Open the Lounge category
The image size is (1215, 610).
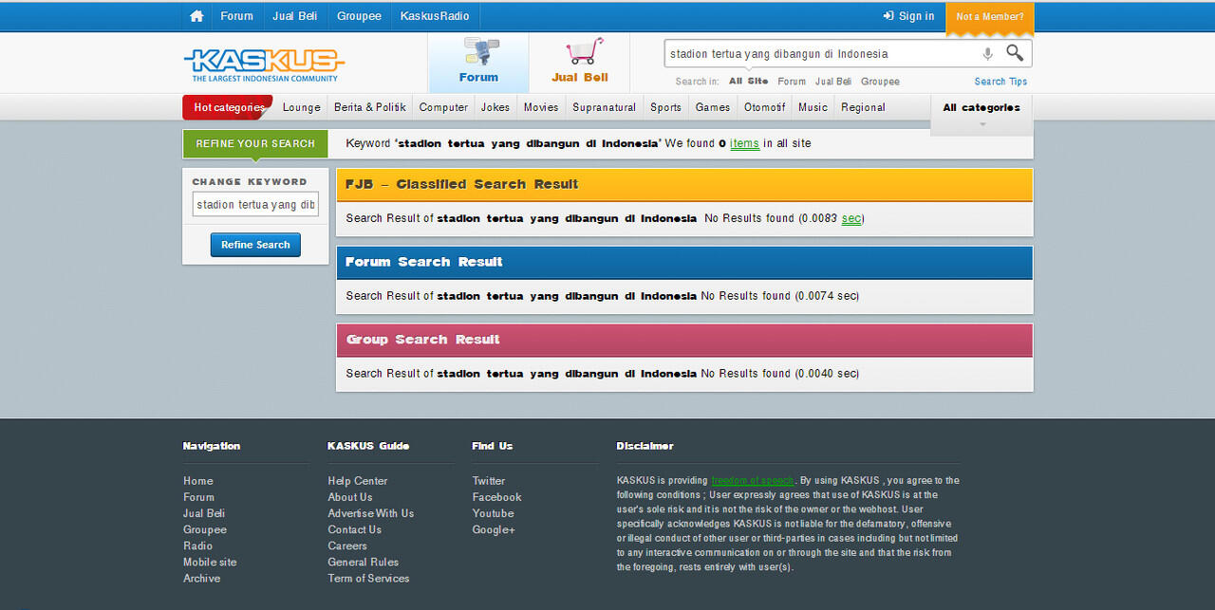pyautogui.click(x=301, y=107)
